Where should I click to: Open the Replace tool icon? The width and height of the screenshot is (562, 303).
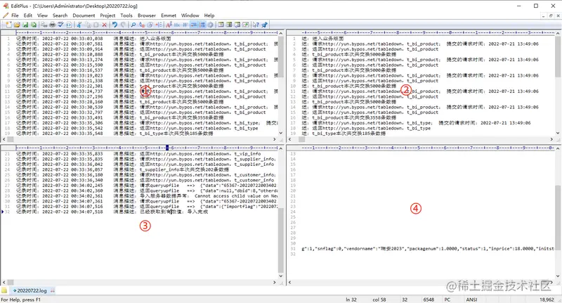pyautogui.click(x=142, y=25)
